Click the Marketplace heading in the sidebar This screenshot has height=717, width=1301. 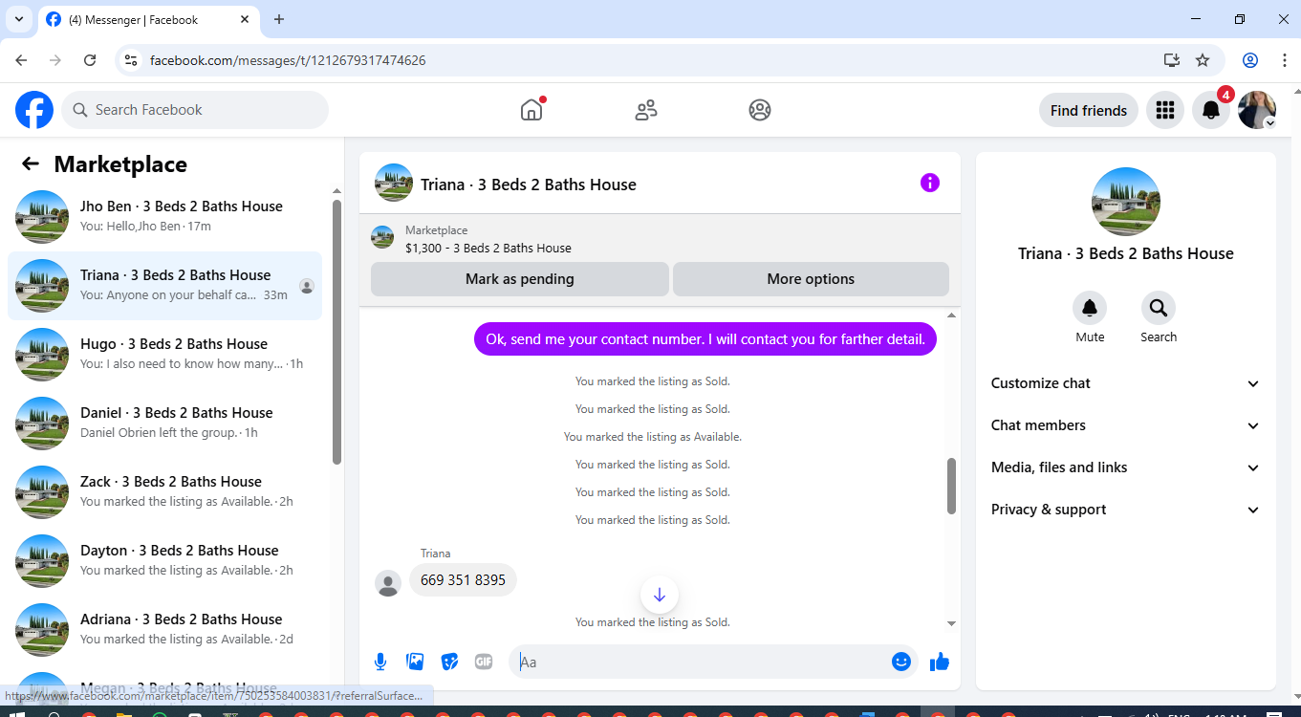[x=120, y=164]
